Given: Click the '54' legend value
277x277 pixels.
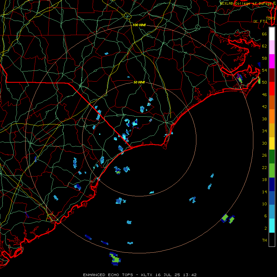Looking at the screenshot, I should [x=264, y=70].
